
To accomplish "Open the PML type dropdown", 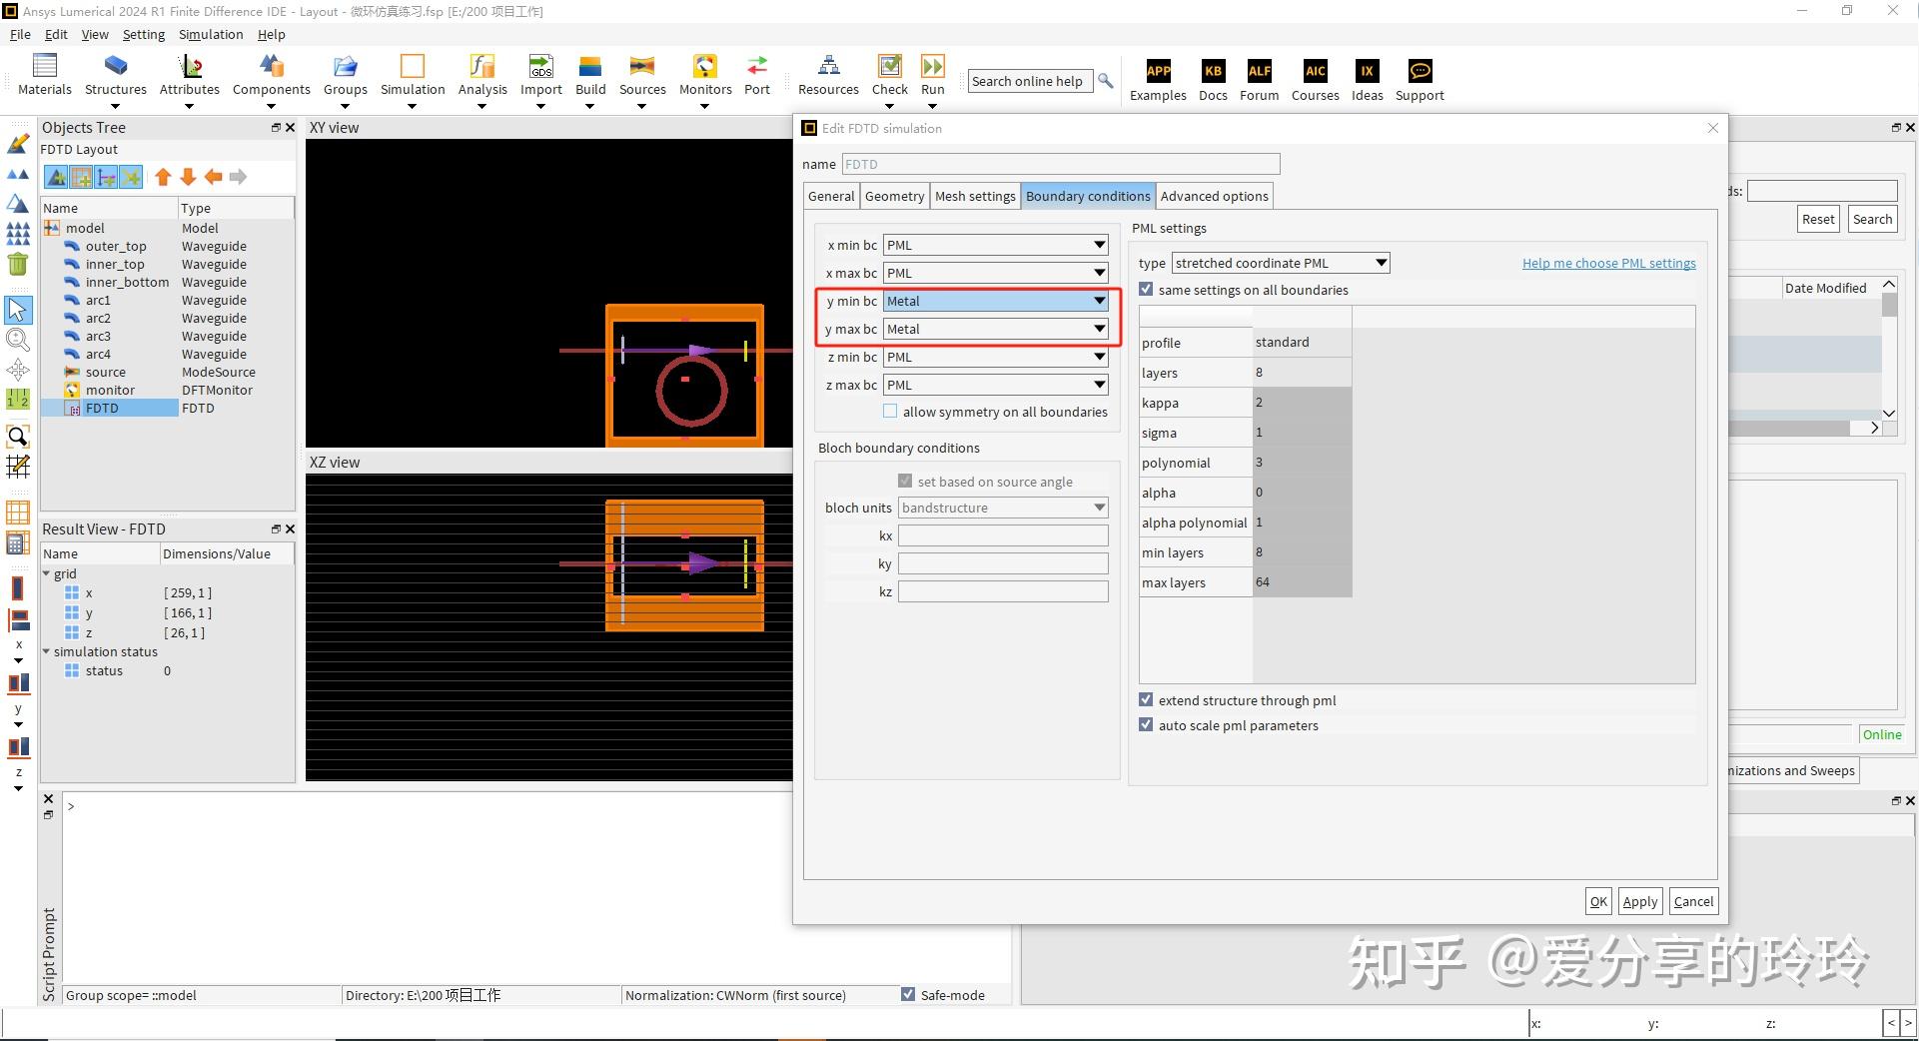I will point(1281,263).
